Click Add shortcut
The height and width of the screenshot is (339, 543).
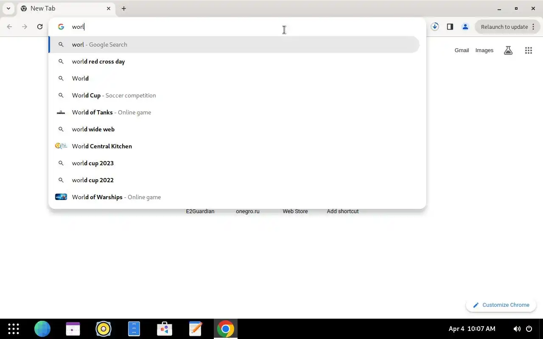343,211
